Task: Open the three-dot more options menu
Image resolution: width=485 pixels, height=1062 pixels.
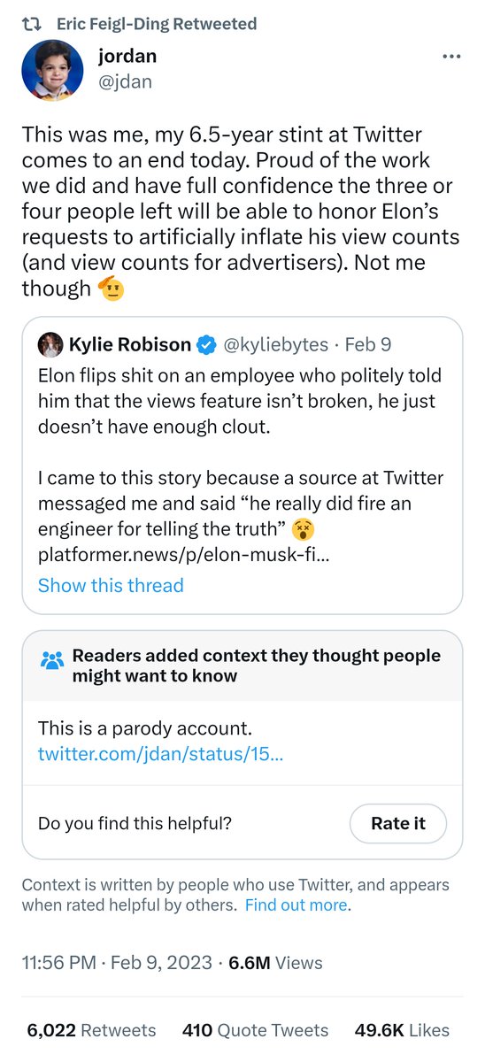Action: [451, 58]
